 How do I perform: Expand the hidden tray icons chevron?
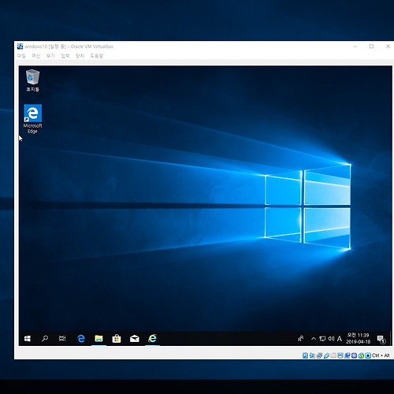tap(314, 339)
